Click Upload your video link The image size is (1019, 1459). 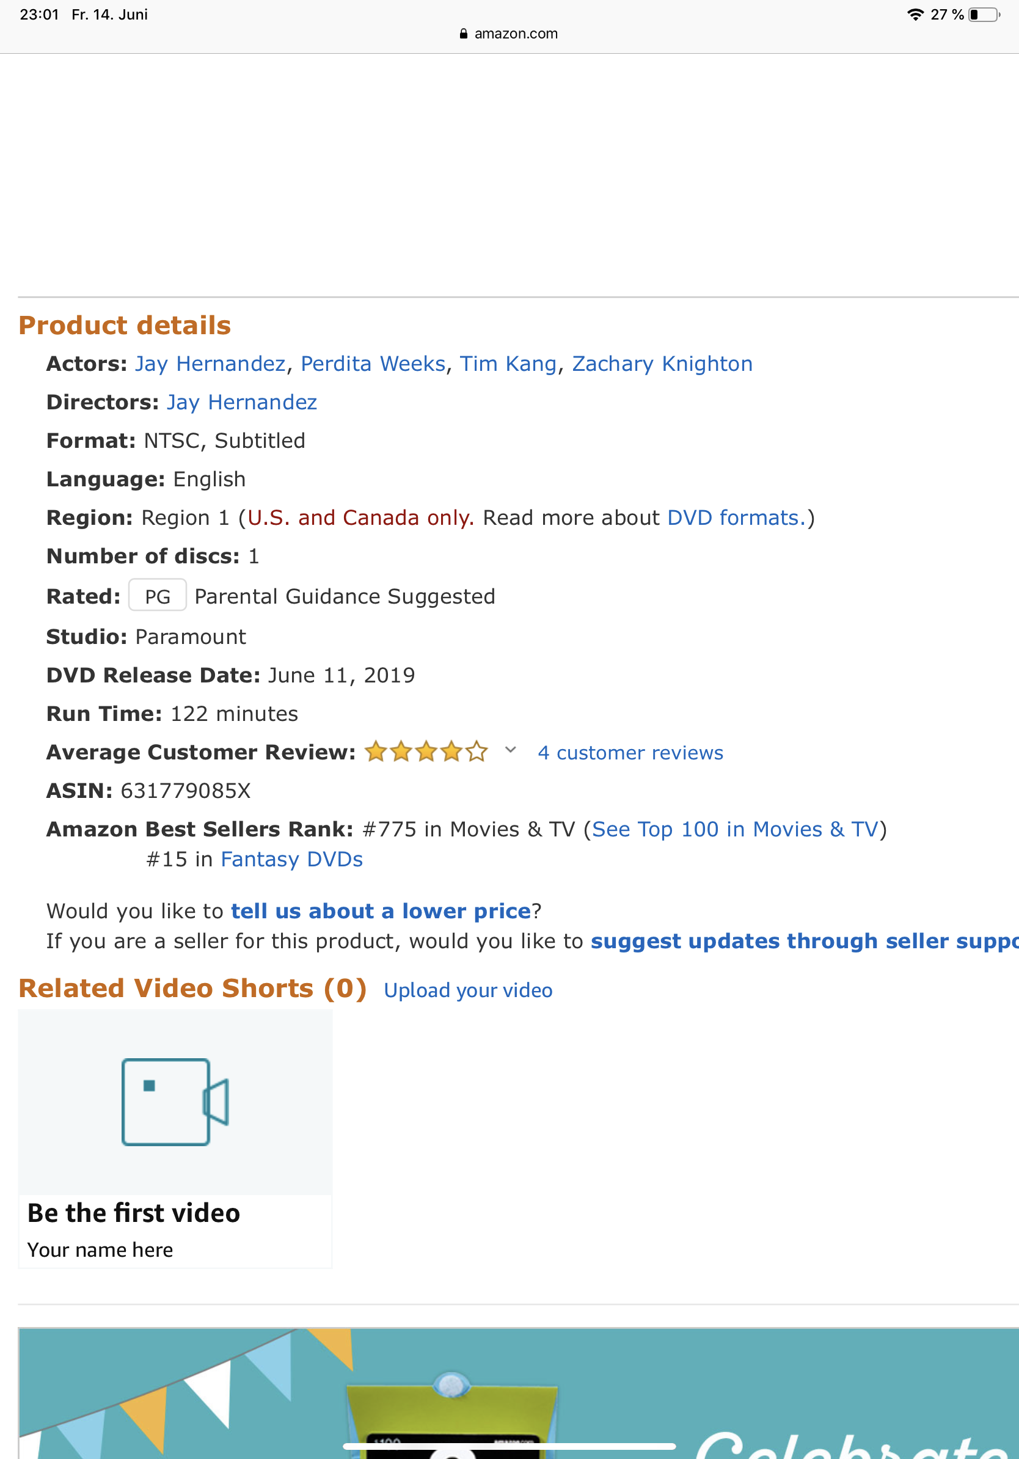coord(468,990)
